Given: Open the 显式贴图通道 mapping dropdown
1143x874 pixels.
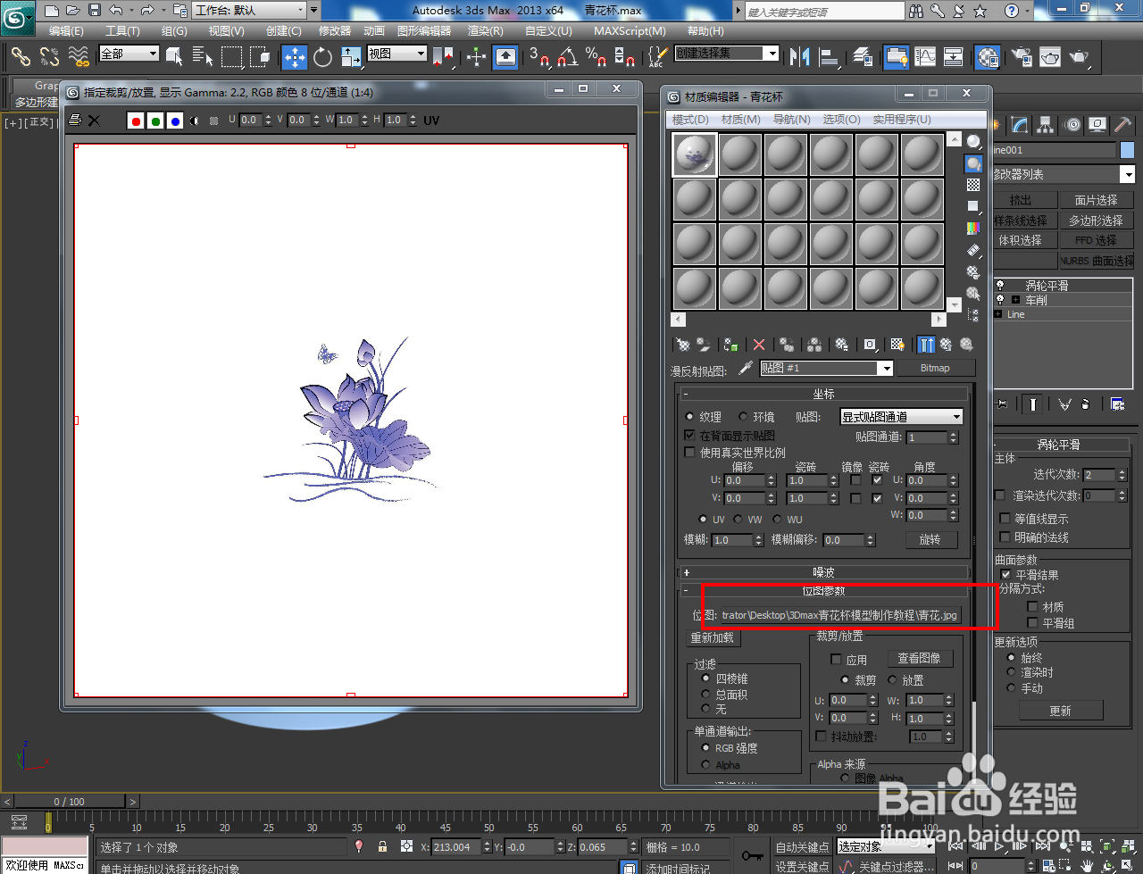Looking at the screenshot, I should click(x=902, y=417).
